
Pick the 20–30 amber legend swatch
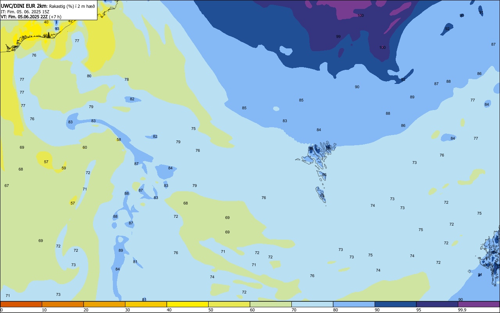coord(104,304)
